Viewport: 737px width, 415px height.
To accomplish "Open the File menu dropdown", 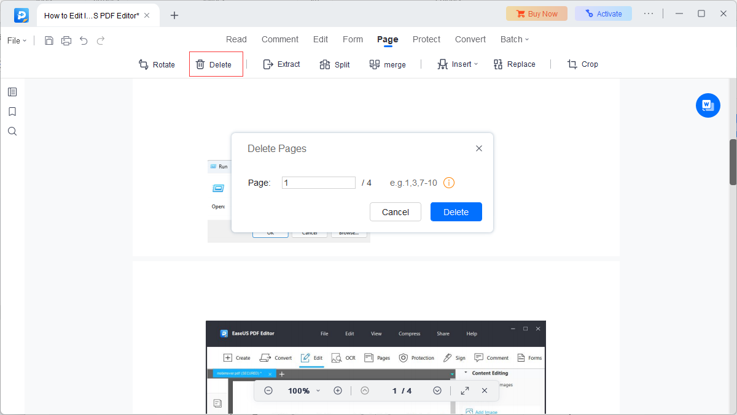I will click(x=17, y=40).
